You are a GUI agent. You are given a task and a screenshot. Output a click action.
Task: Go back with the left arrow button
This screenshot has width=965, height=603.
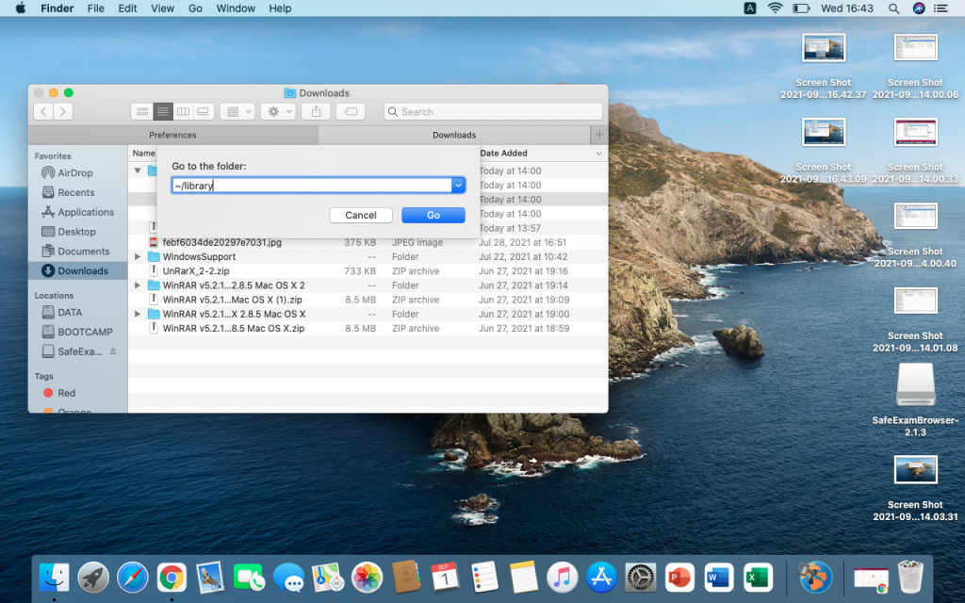click(x=43, y=111)
